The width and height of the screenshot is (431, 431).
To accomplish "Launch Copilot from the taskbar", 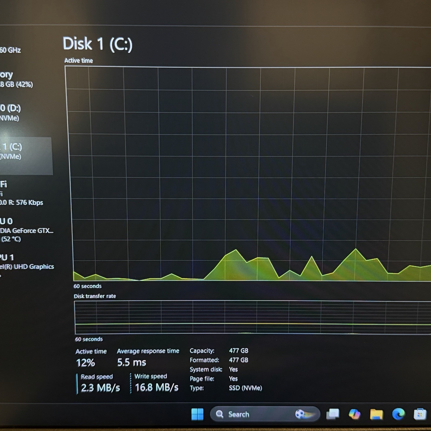I will coord(354,414).
